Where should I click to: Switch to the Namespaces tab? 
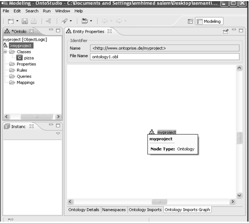click(114, 209)
